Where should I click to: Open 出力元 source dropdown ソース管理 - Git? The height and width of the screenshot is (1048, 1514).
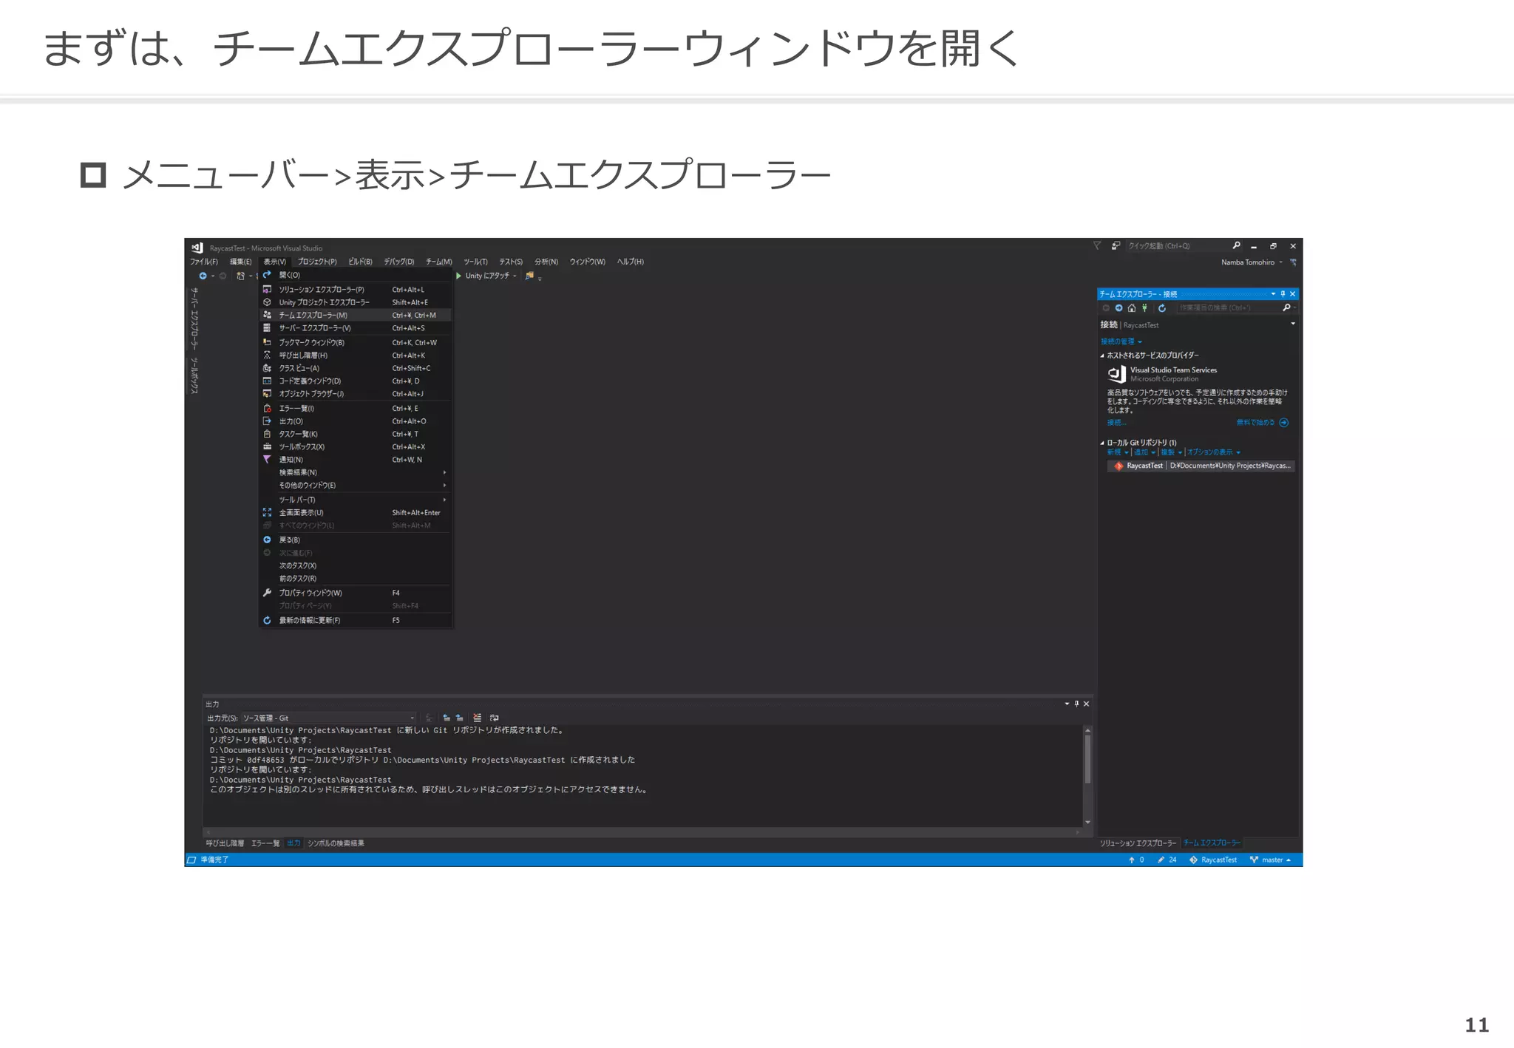coord(329,718)
